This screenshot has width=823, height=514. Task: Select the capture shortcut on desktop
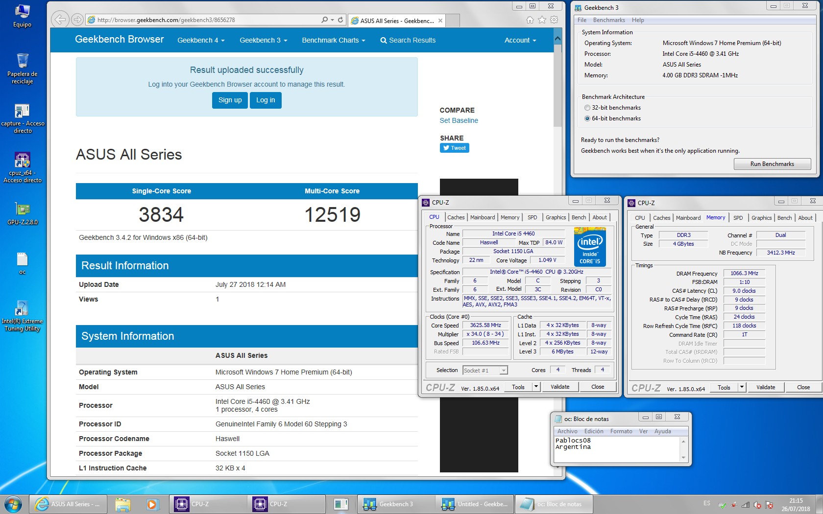(x=23, y=118)
